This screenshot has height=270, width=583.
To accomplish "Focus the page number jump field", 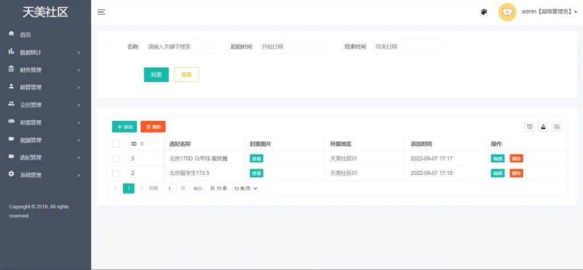I will click(x=170, y=189).
